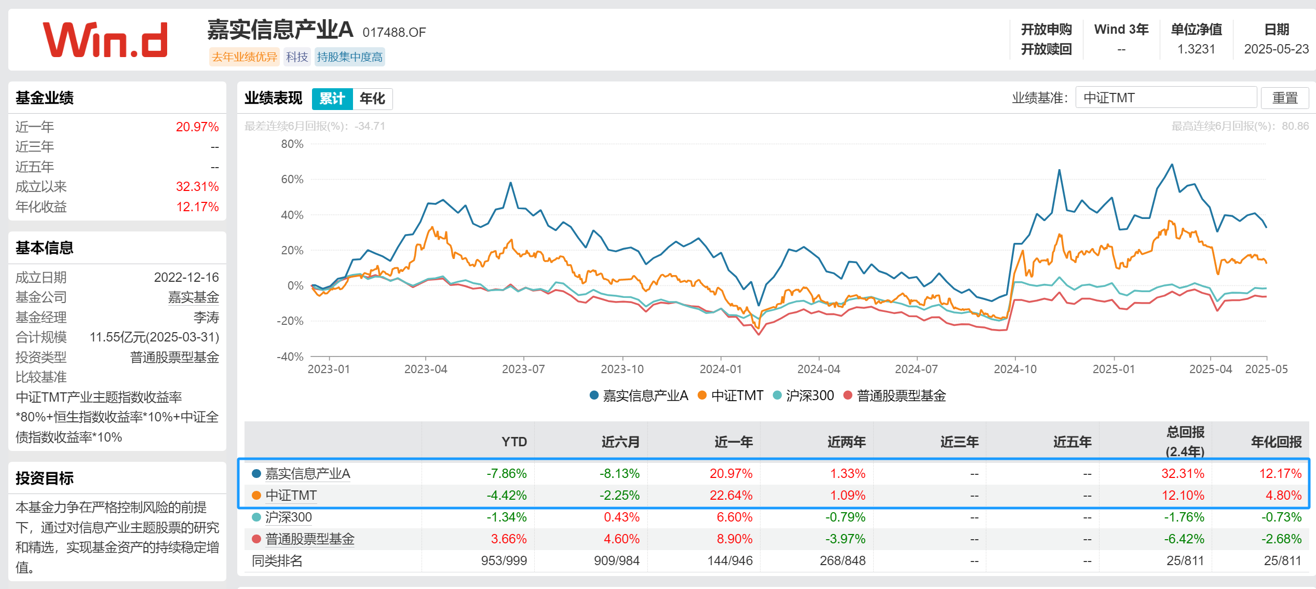
Task: Click the 近一年 return 20.97% in 基金业绩
Action: [x=197, y=127]
